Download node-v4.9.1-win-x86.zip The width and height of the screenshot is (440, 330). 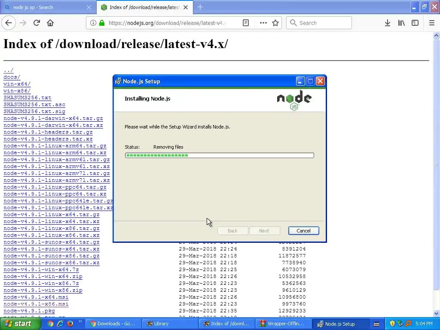click(43, 290)
